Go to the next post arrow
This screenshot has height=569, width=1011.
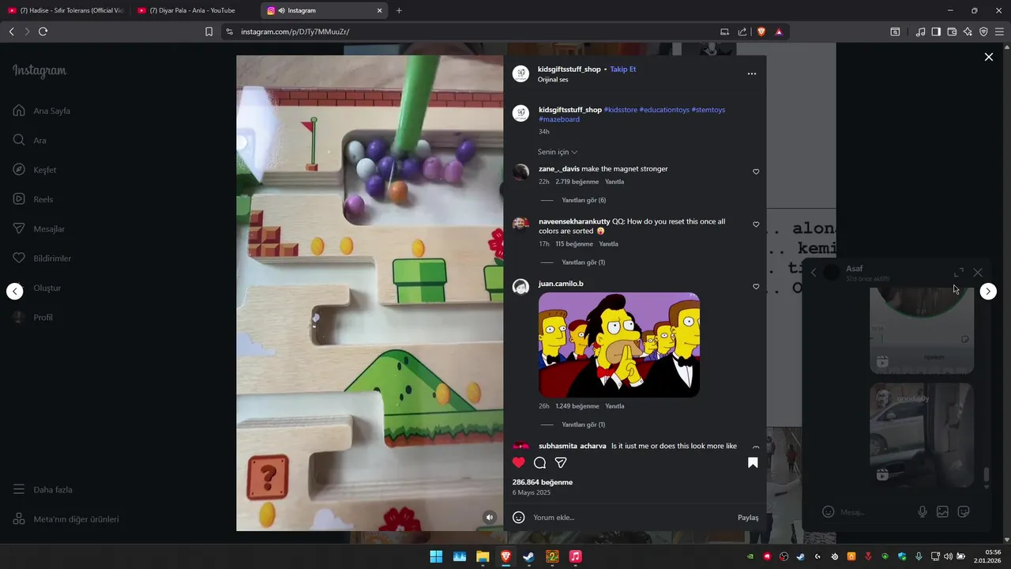[x=988, y=291]
